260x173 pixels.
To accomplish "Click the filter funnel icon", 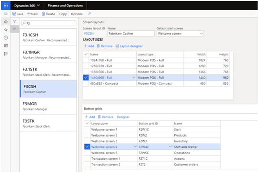I will pyautogui.click(x=15, y=21).
